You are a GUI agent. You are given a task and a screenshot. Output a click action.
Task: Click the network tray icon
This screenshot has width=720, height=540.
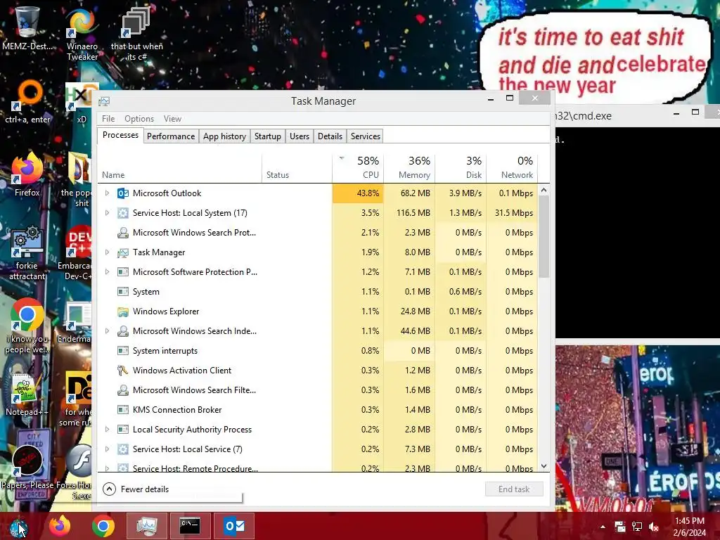(x=637, y=527)
